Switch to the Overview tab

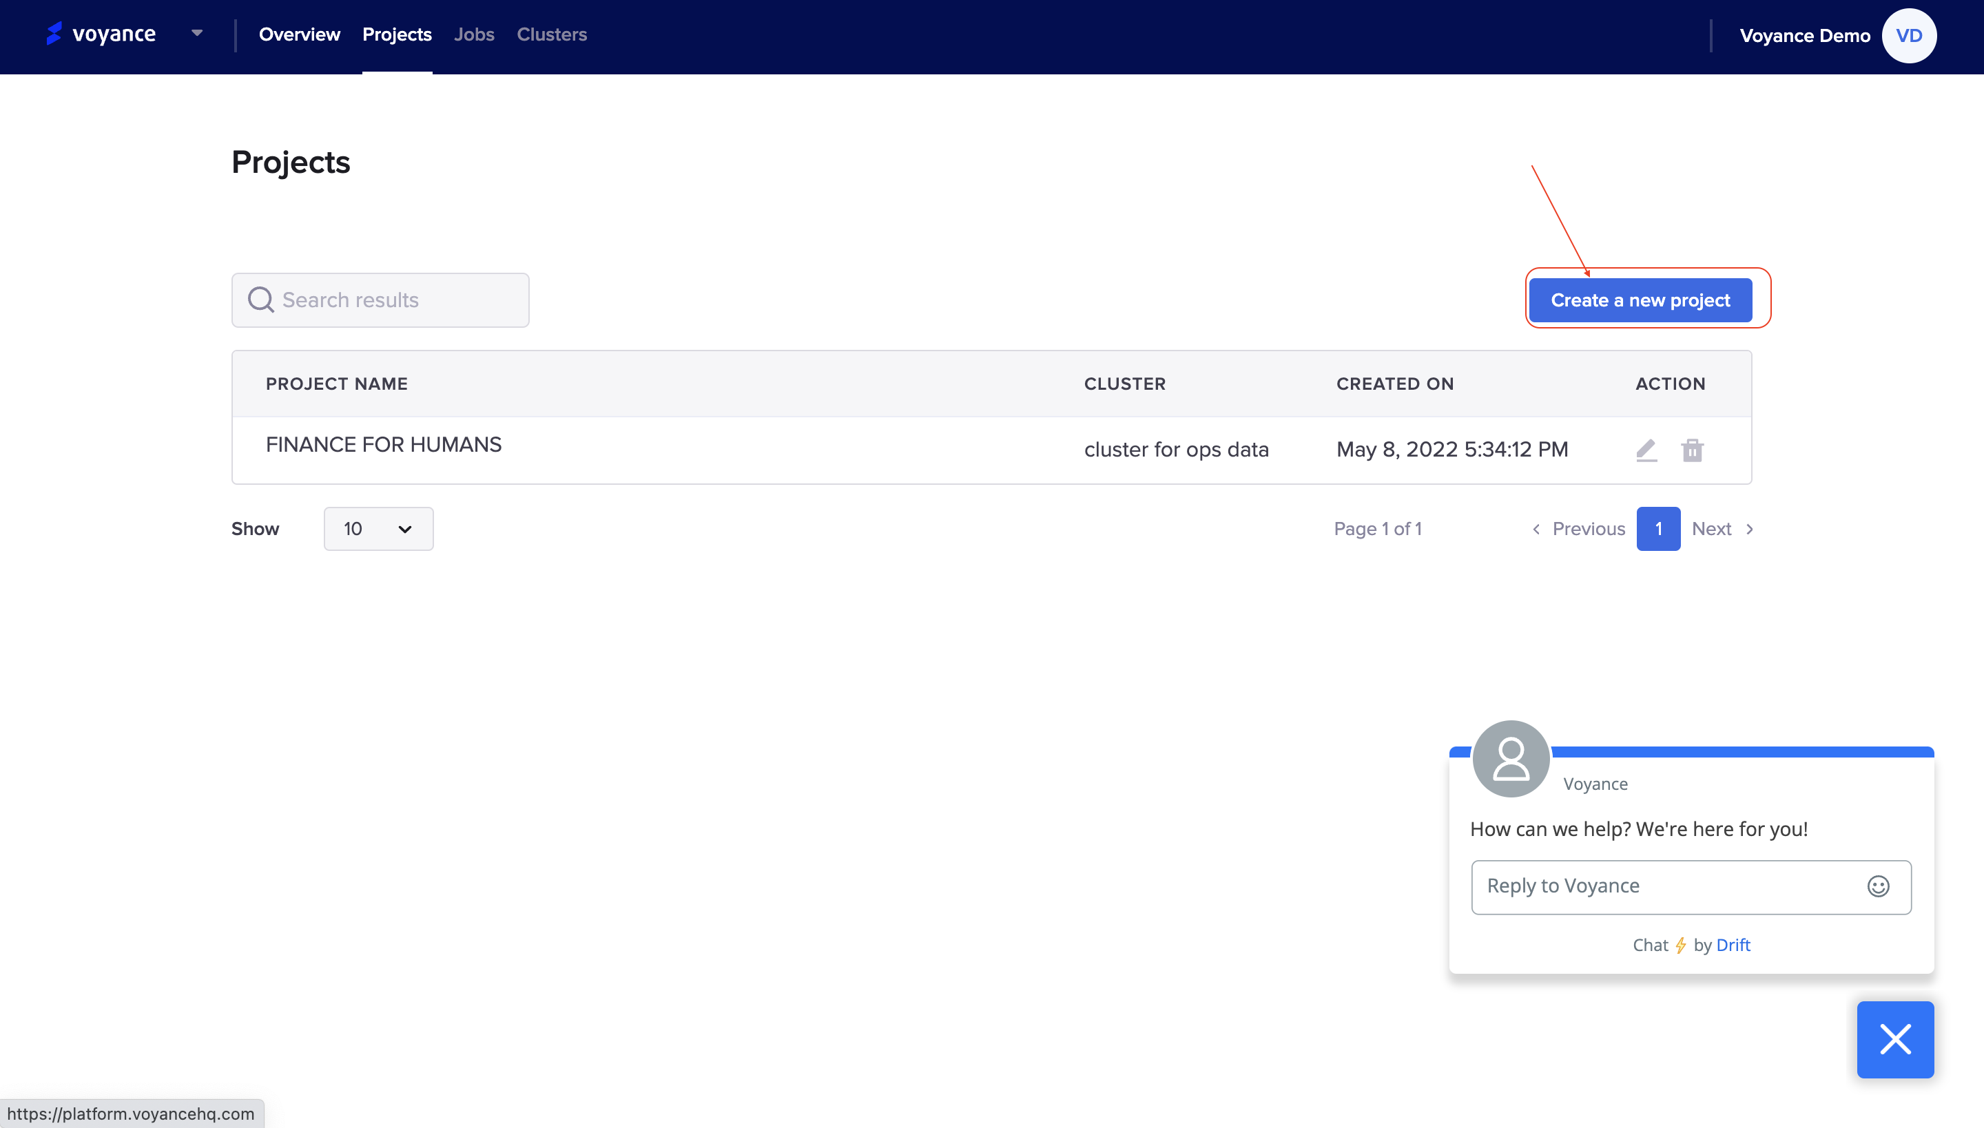pos(299,35)
